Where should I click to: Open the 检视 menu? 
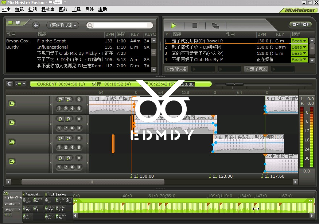coord(32,10)
